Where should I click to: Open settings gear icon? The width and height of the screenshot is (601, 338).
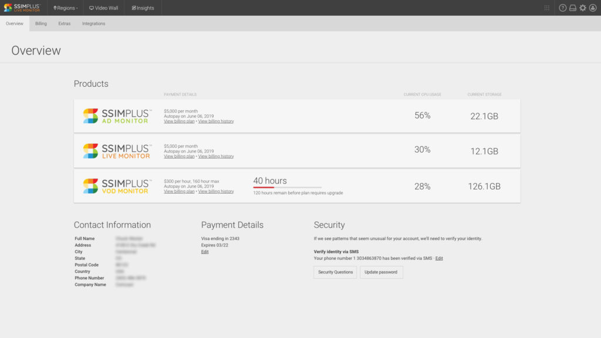point(583,8)
